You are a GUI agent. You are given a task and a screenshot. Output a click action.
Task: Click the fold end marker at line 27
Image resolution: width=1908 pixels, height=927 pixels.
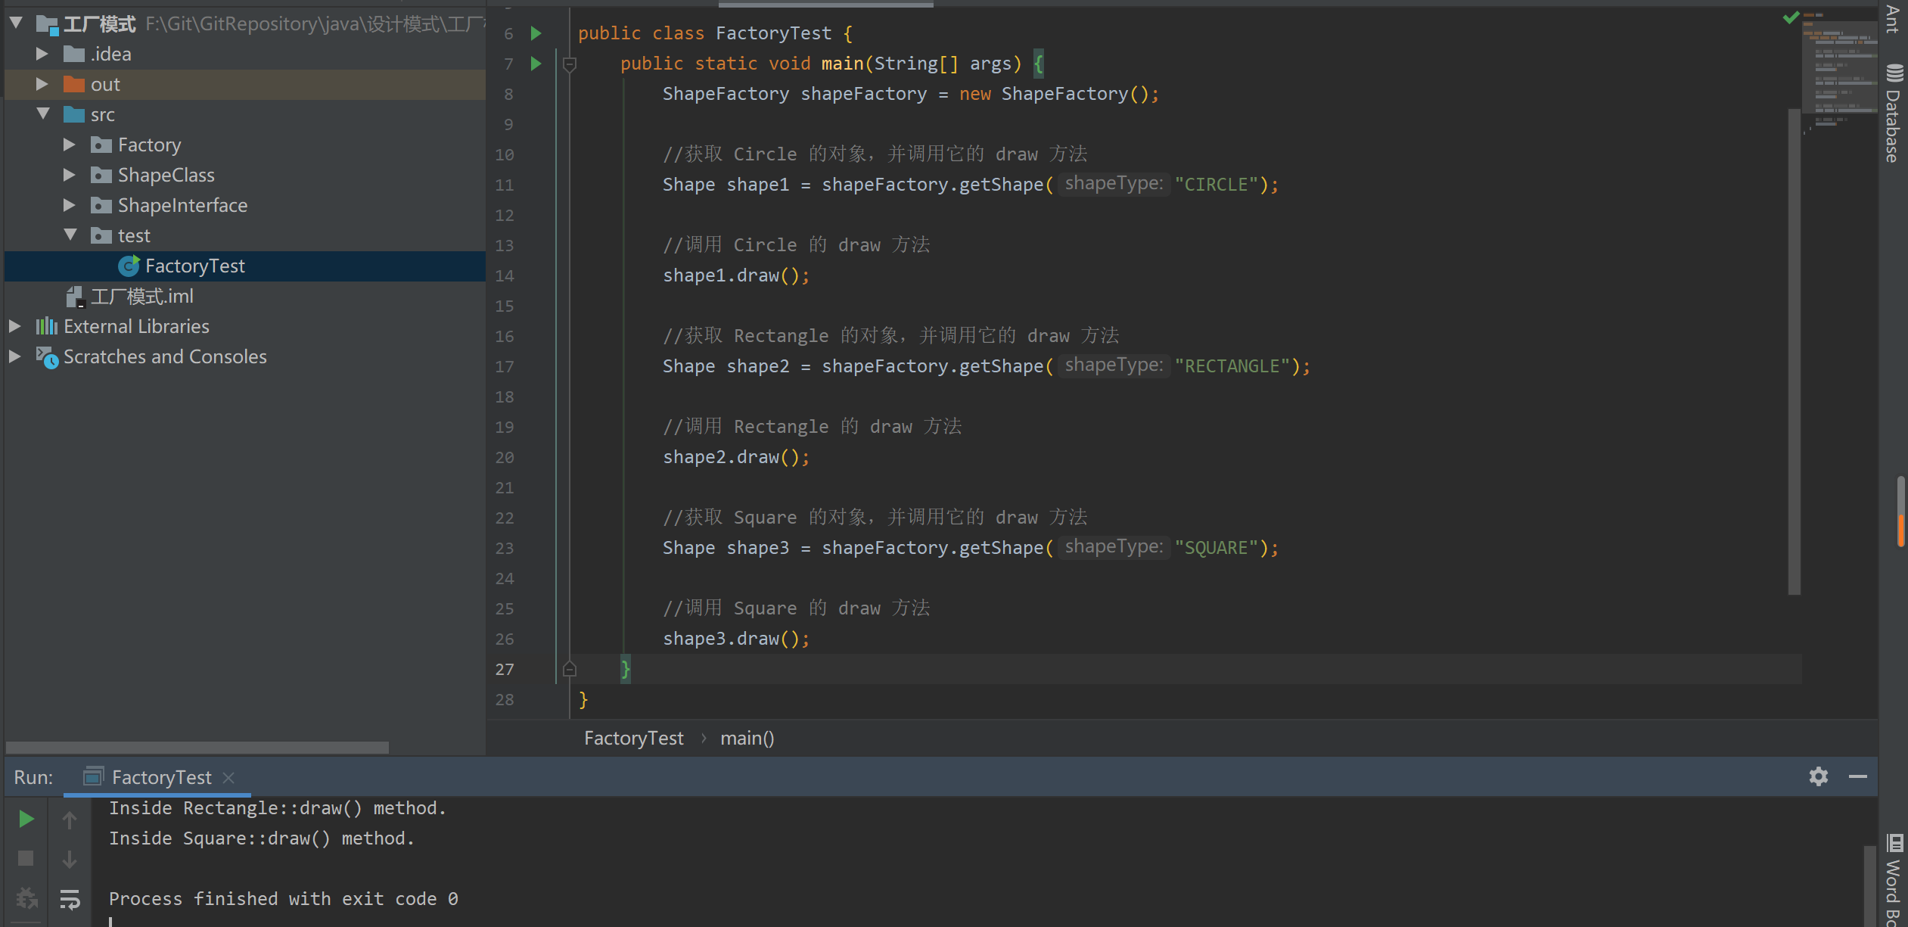(570, 669)
